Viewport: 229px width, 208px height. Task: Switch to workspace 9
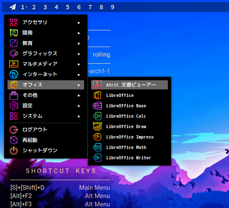click(x=112, y=7)
